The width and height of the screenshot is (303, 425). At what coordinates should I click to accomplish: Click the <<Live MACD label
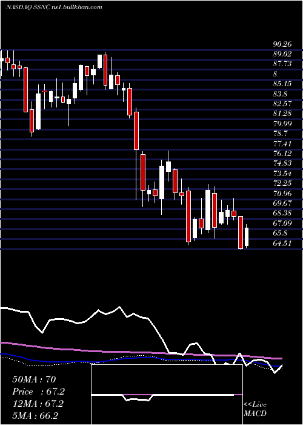point(255,409)
